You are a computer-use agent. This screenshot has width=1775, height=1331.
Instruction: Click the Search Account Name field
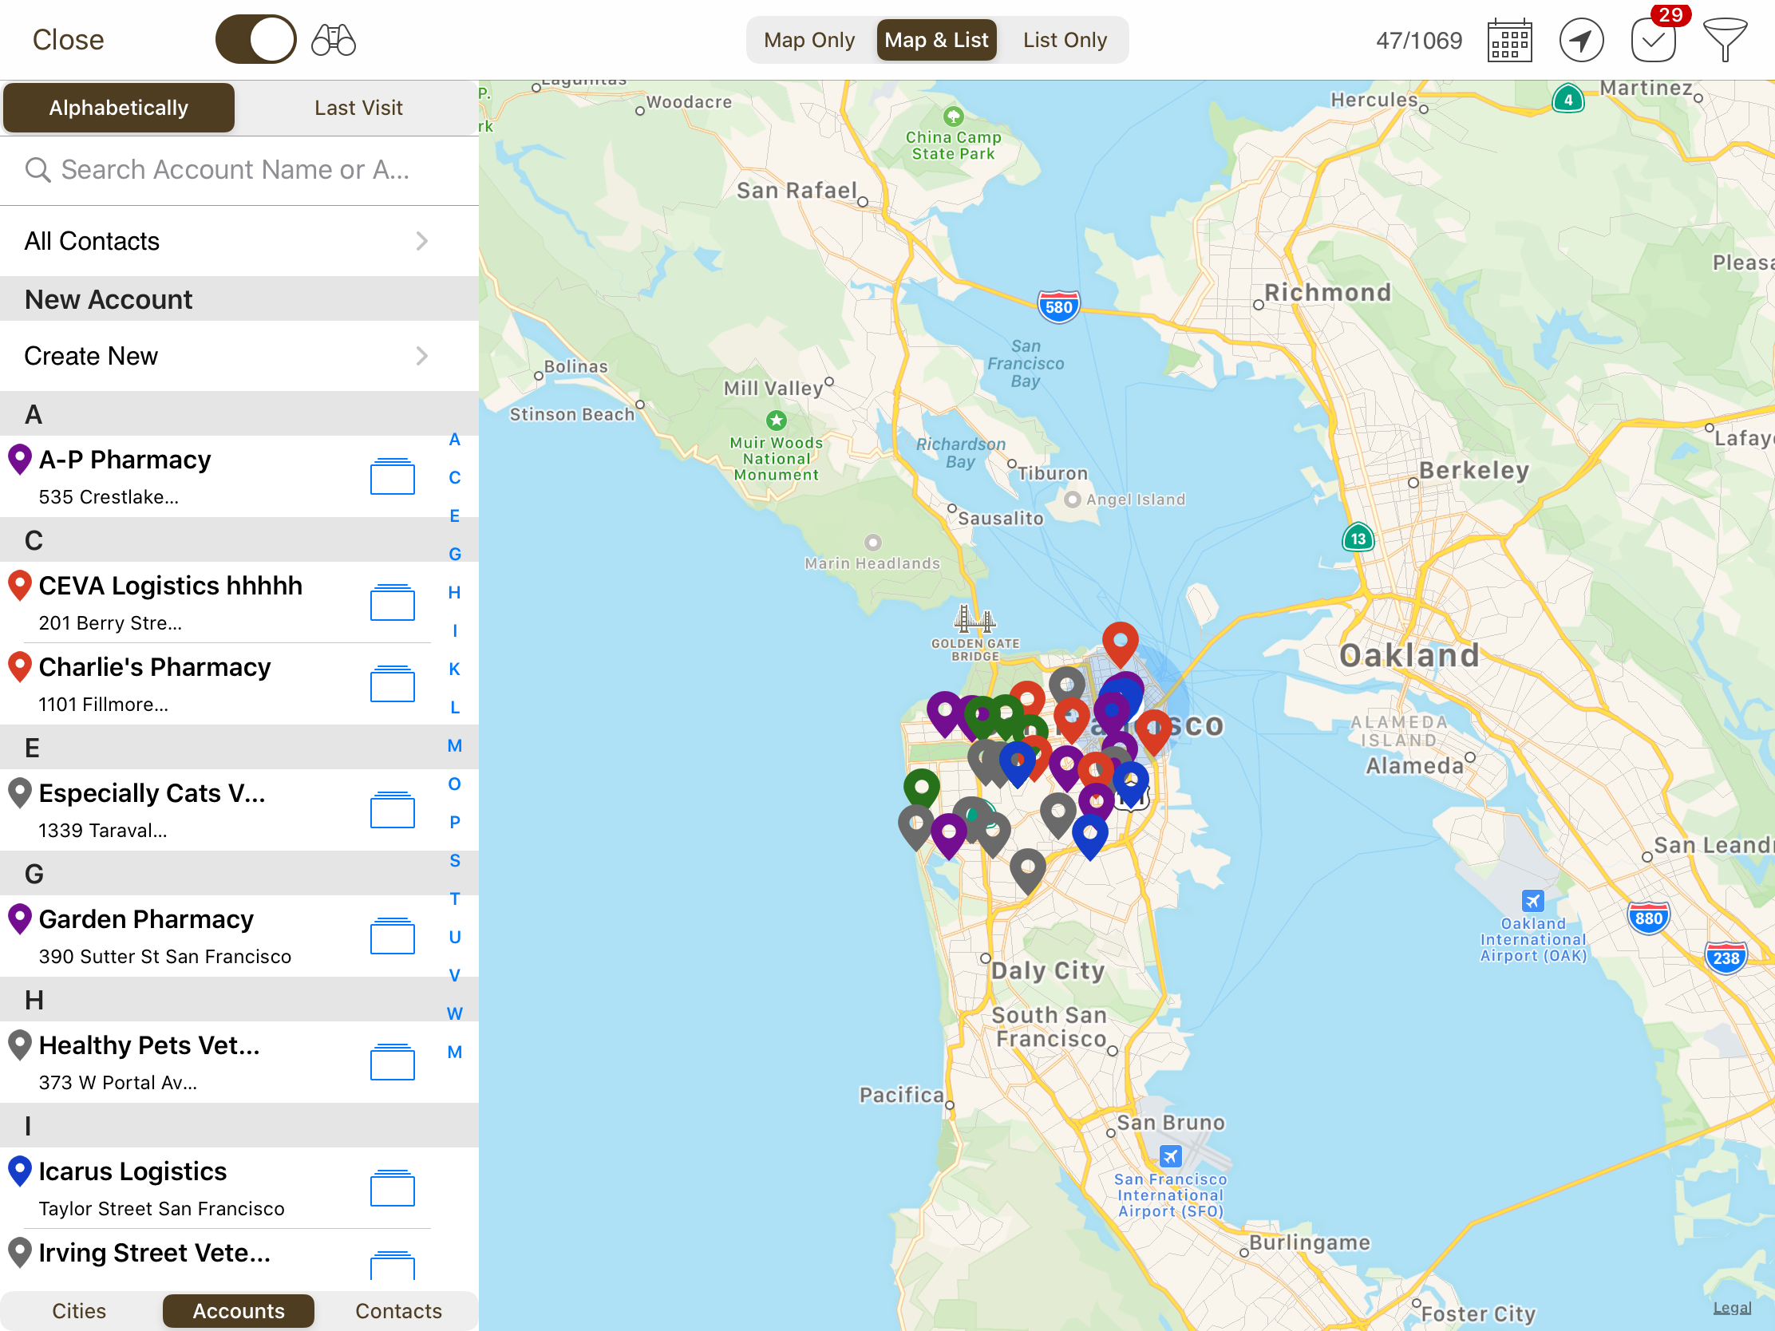tap(237, 170)
